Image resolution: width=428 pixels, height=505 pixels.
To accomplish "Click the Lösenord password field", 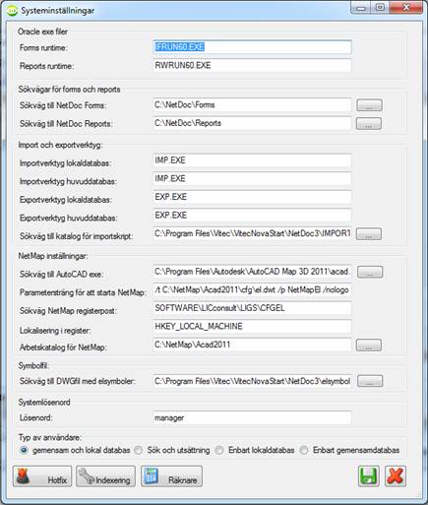I will [x=252, y=418].
